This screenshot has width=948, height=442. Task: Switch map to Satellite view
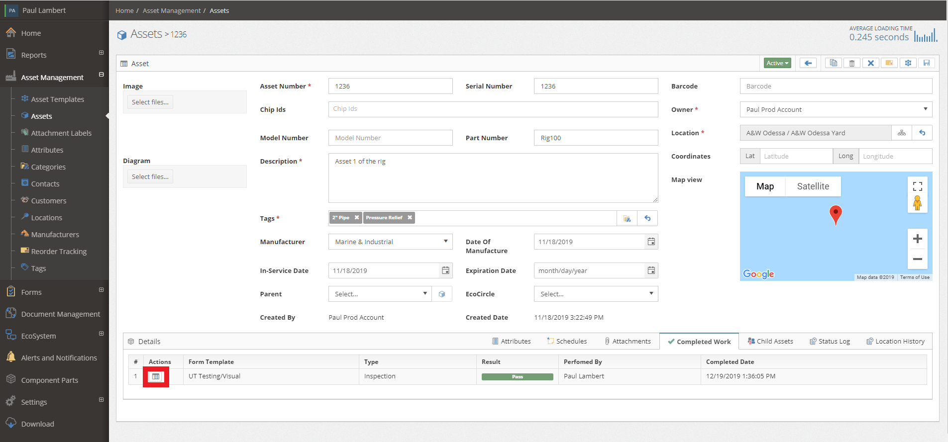point(813,186)
